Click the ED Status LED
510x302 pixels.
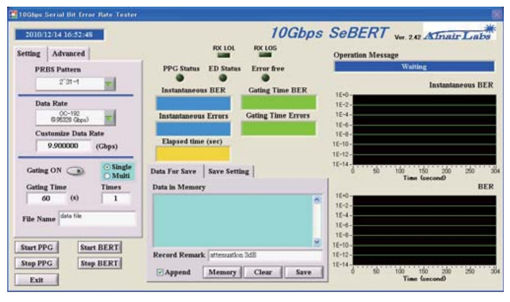(223, 78)
